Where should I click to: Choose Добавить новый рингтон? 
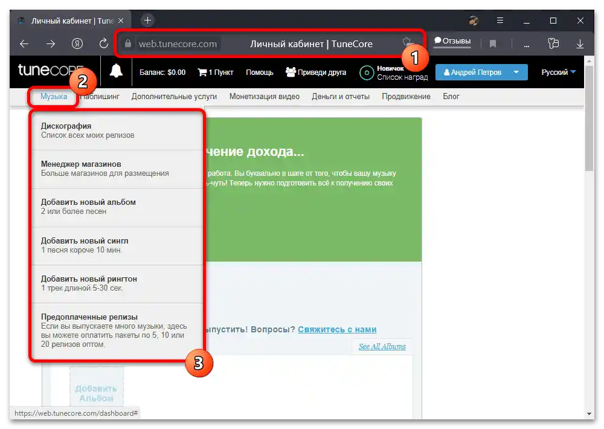pyautogui.click(x=118, y=284)
